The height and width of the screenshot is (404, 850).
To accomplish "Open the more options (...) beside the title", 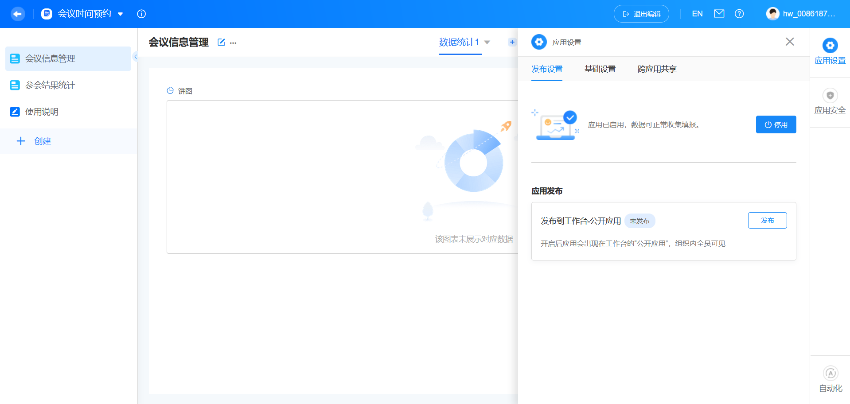I will (x=233, y=43).
